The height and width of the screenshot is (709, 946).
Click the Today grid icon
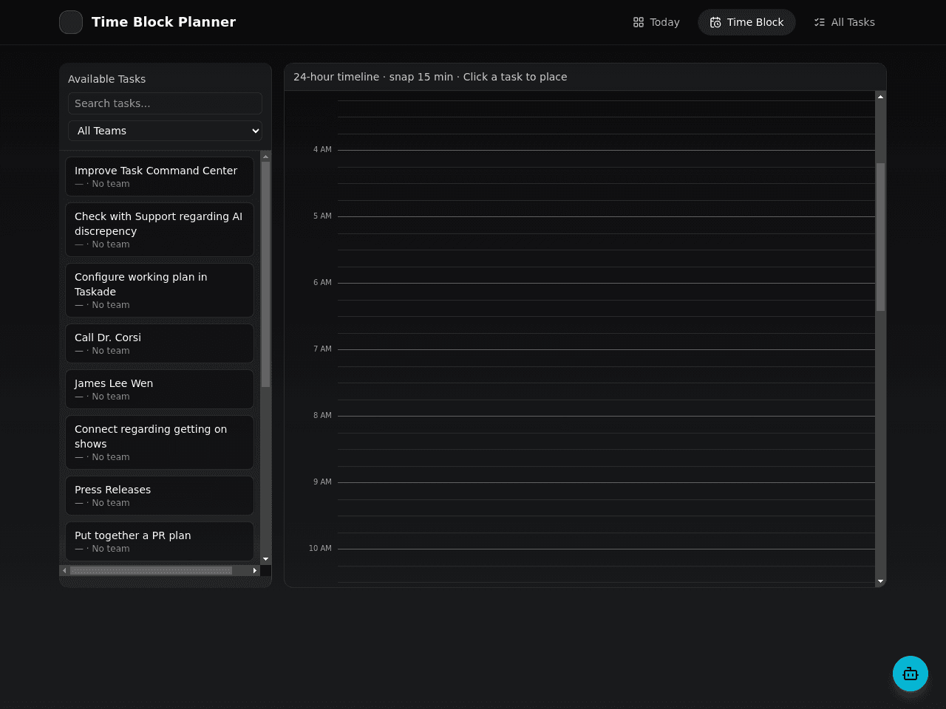(x=639, y=22)
